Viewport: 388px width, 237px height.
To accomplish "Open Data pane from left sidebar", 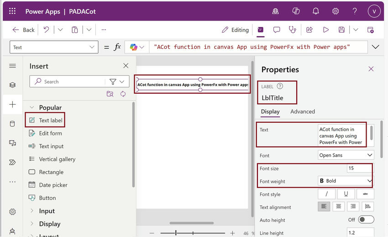I will pyautogui.click(x=12, y=124).
